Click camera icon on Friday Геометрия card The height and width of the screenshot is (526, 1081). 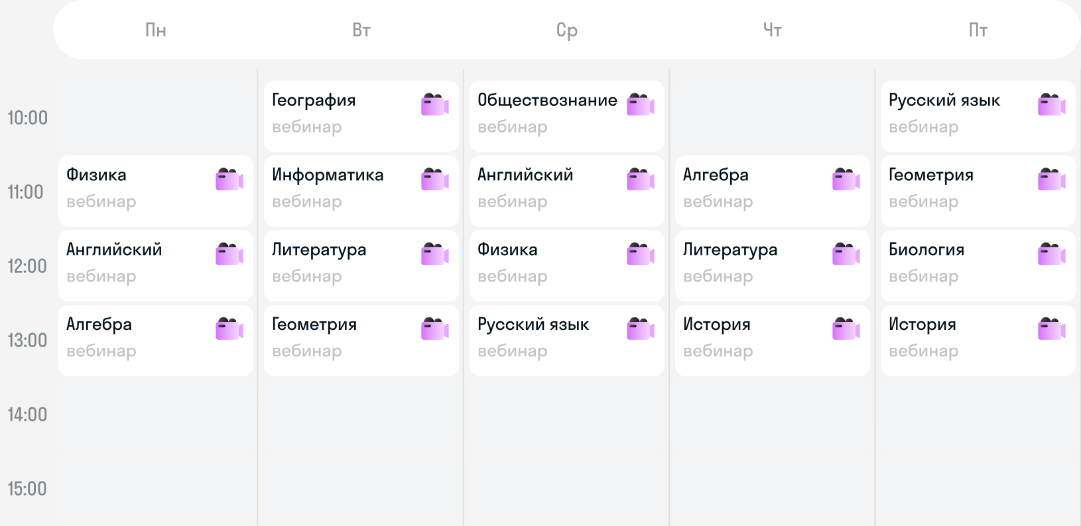click(1052, 180)
